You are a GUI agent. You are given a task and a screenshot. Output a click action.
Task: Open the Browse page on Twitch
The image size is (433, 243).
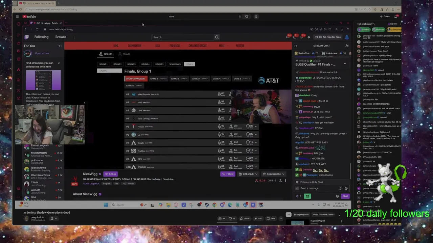[61, 37]
